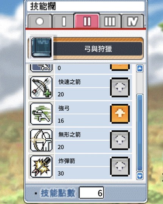Viewport: 163px width, 204px height.
Task: Open job tab IV
Action: 133,21
